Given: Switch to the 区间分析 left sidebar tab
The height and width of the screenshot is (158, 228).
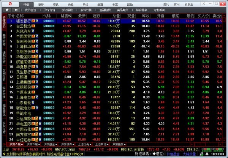Looking at the screenshot, I should (4, 75).
